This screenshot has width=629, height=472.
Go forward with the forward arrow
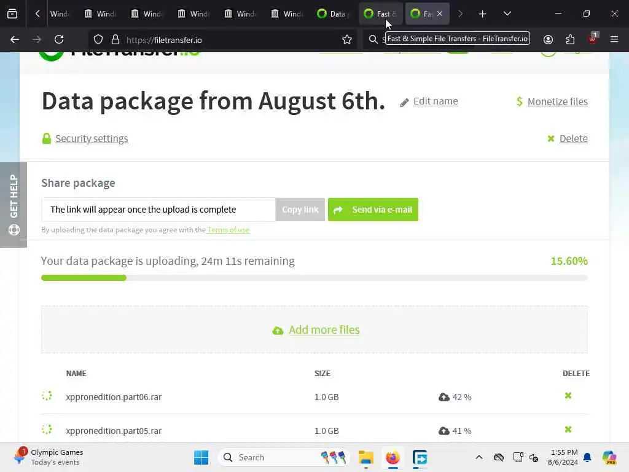[37, 39]
